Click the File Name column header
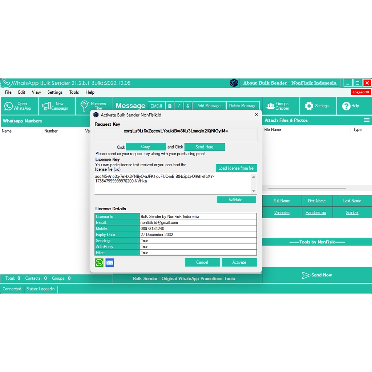 307,130
